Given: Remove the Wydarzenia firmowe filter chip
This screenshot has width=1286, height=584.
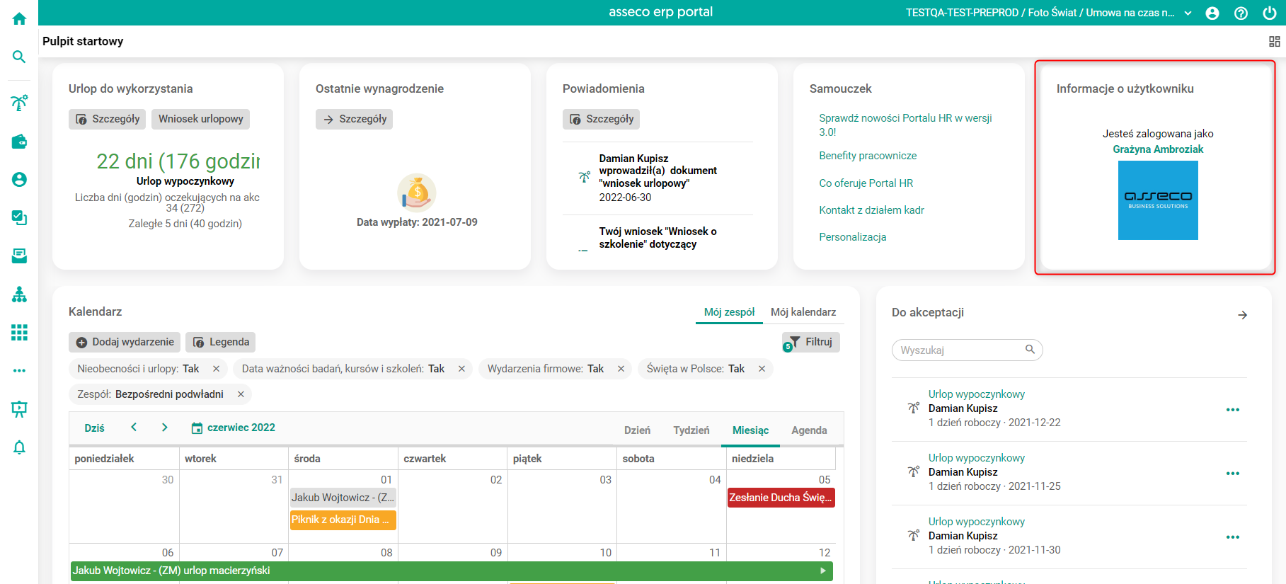Looking at the screenshot, I should 621,369.
